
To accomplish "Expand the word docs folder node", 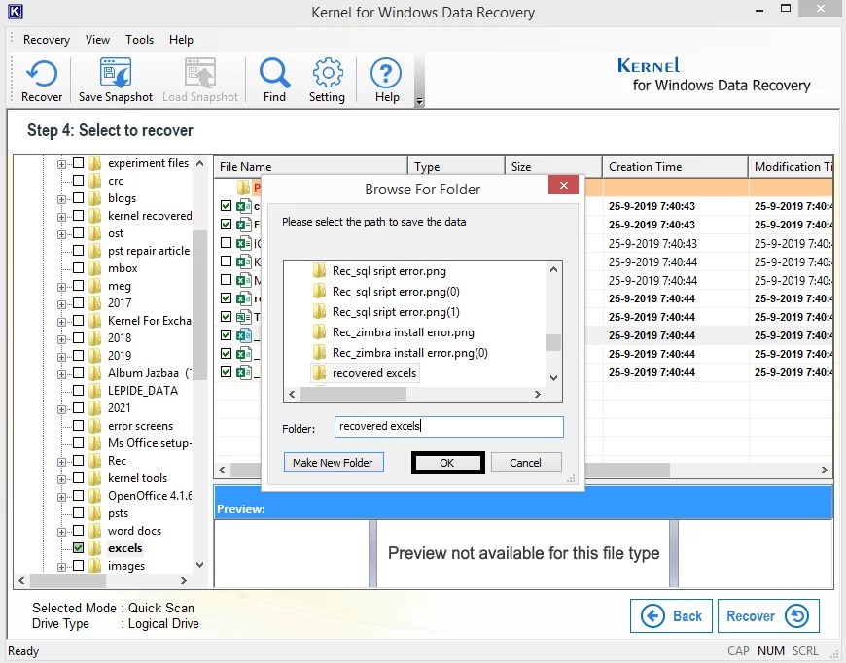I will tap(62, 530).
